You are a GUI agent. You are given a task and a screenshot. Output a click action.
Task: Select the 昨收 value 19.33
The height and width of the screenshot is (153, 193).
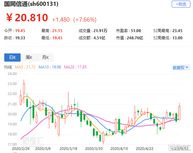point(20,38)
